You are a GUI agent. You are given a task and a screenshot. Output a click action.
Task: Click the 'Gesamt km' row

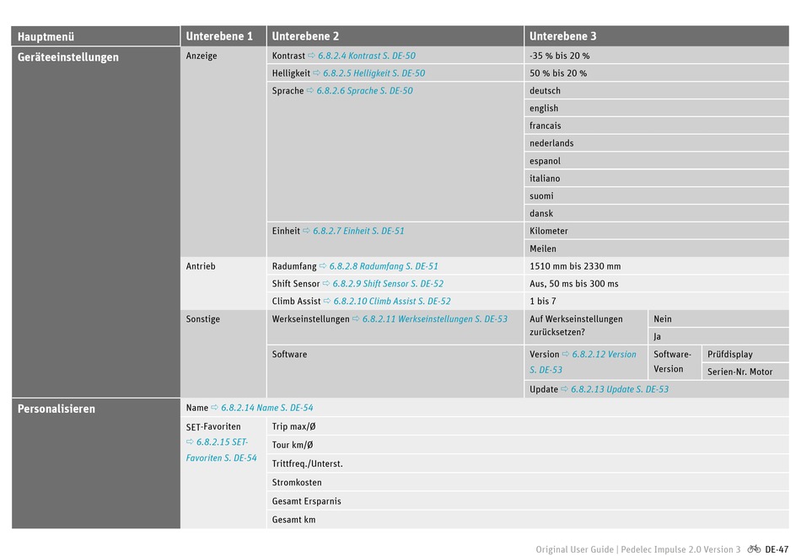pos(528,520)
